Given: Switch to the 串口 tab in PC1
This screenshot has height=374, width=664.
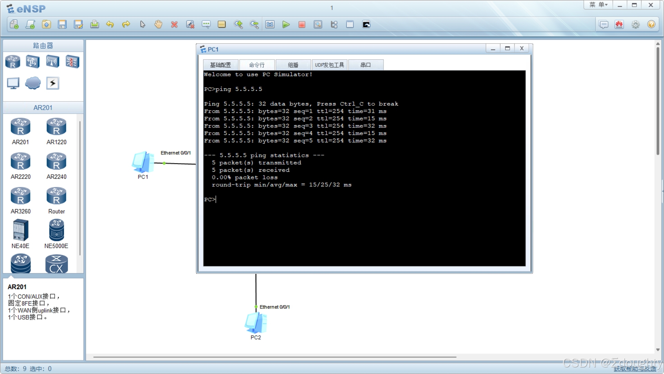Looking at the screenshot, I should (x=366, y=65).
